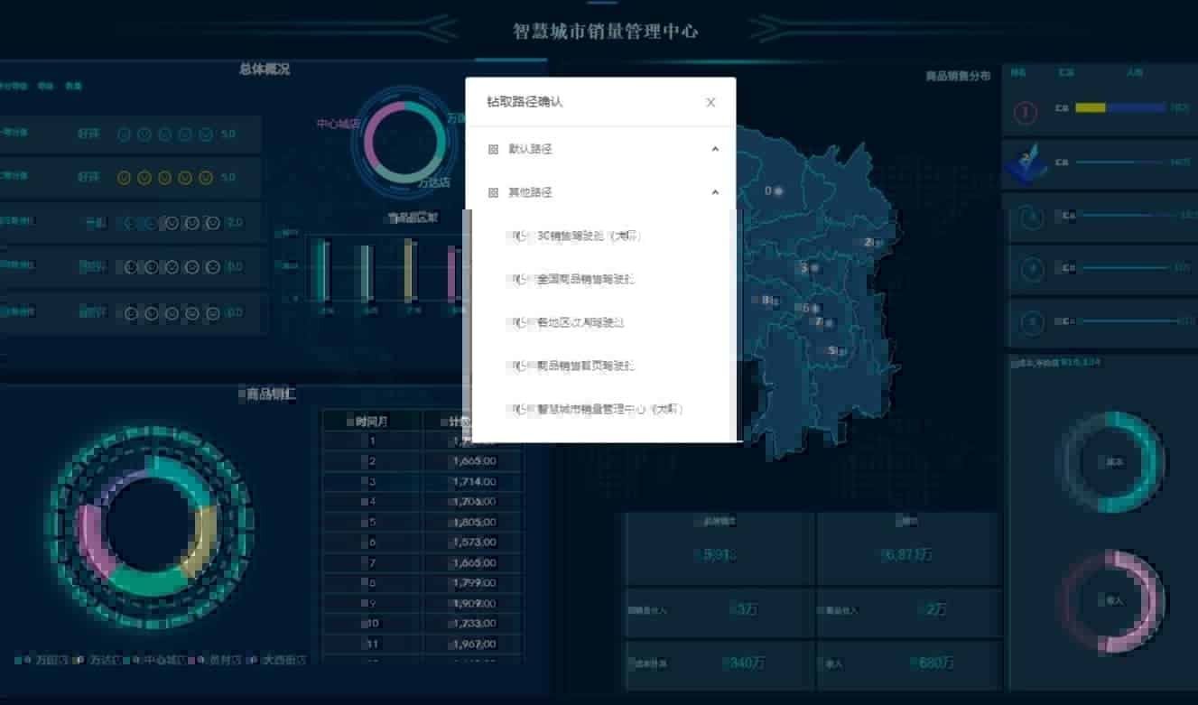Click map marker labeled 6

tap(811, 308)
